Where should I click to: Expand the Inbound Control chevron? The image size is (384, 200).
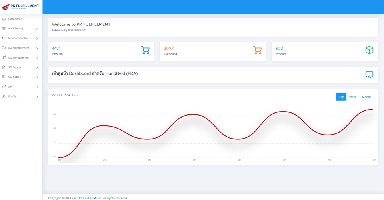[37, 39]
